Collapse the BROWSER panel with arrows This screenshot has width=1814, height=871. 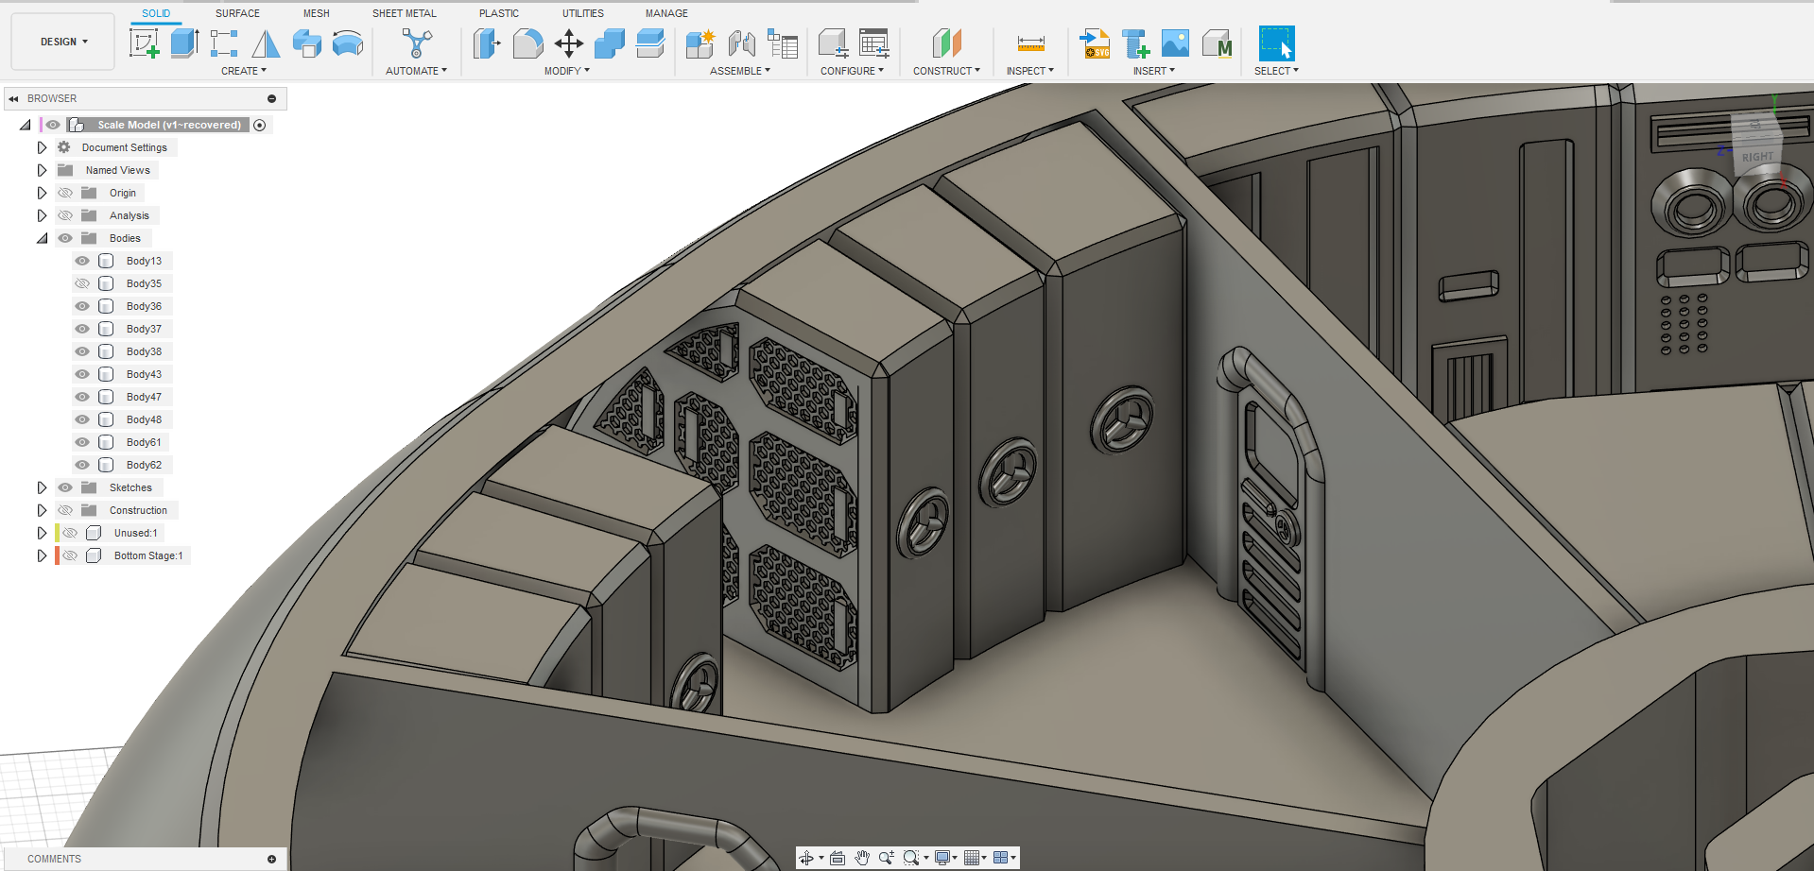tap(13, 98)
